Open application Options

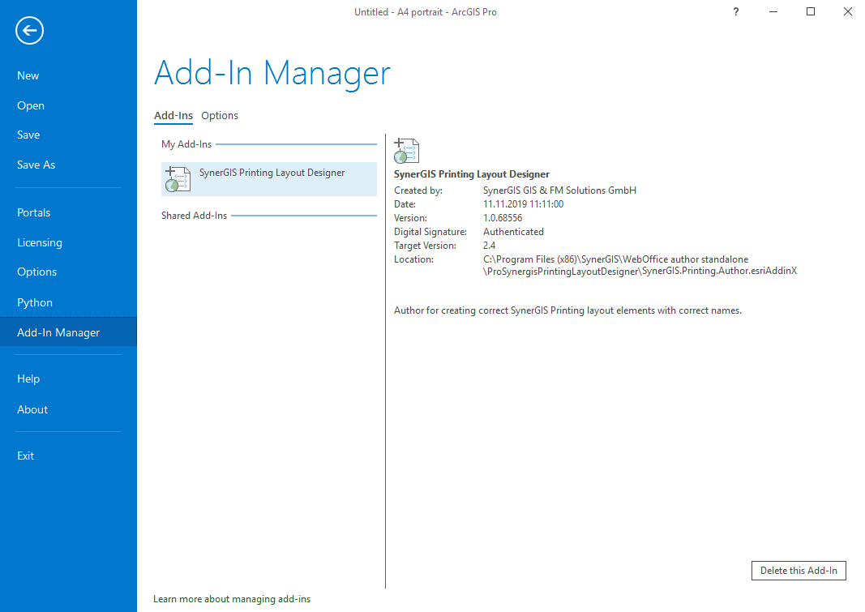(x=36, y=272)
